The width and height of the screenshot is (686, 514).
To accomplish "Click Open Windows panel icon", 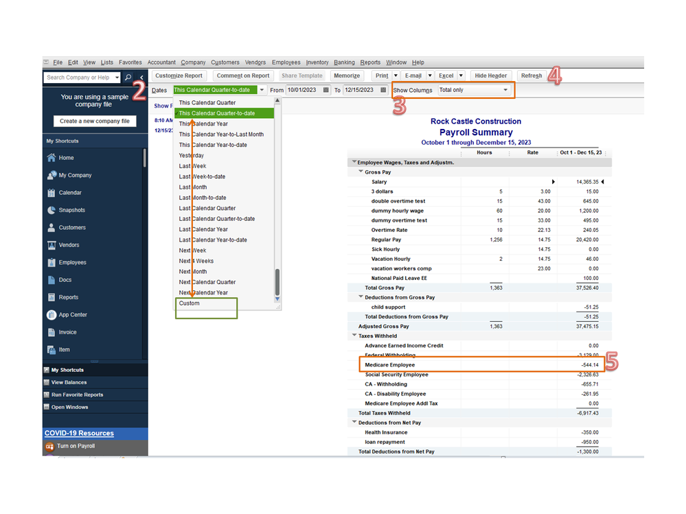I will point(47,407).
